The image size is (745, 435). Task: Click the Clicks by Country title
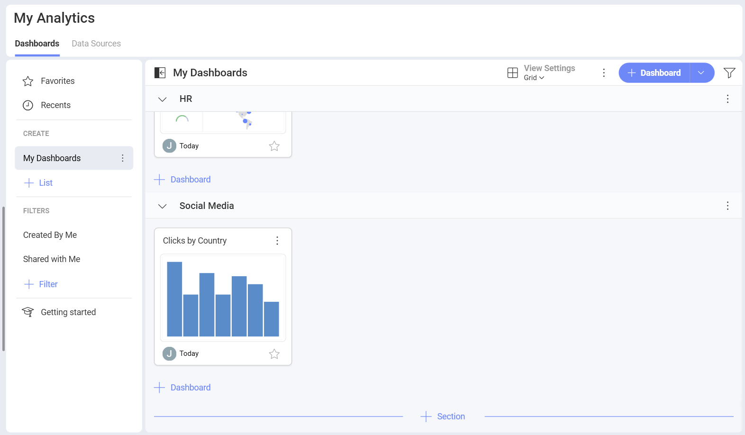tap(195, 241)
